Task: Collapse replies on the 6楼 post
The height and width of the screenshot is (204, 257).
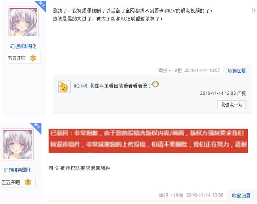Action: (x=241, y=196)
